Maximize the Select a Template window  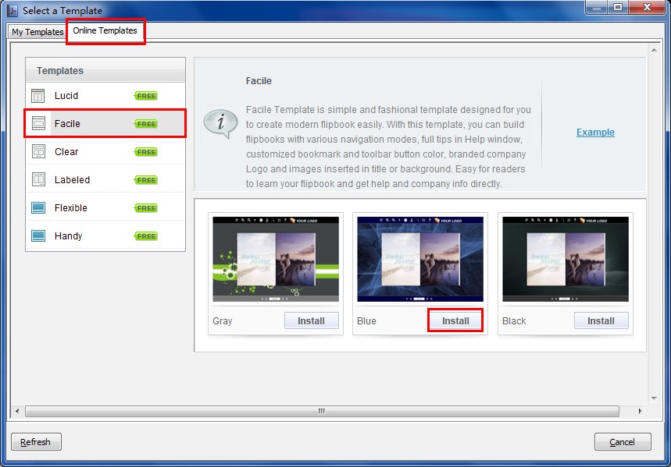point(618,7)
